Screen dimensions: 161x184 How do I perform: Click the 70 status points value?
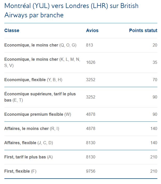point(155,80)
